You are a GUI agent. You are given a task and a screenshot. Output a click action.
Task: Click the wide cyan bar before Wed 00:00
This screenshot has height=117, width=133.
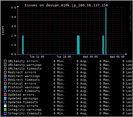click(78, 45)
